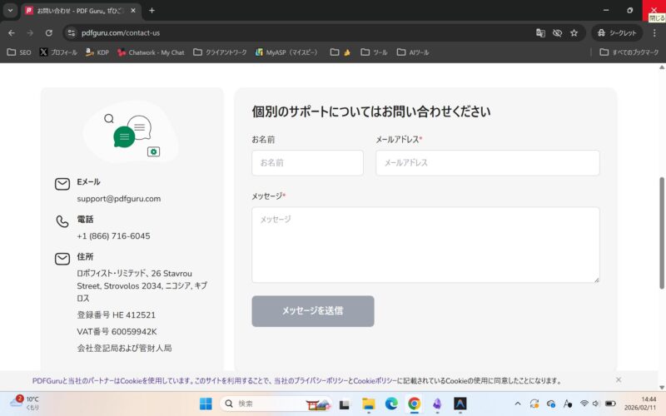The width and height of the screenshot is (666, 416).
Task: Click the browser back arrow
Action: (x=12, y=32)
